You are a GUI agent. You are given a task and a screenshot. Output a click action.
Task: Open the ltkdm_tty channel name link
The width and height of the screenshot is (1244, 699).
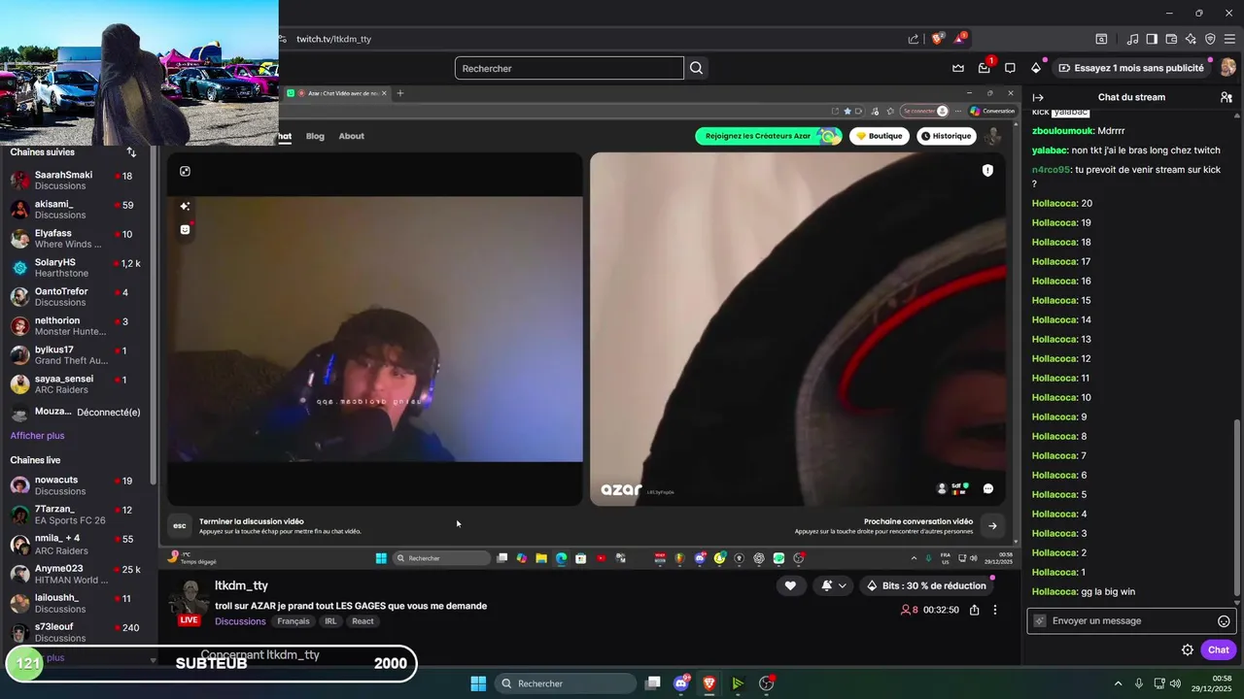pyautogui.click(x=241, y=585)
